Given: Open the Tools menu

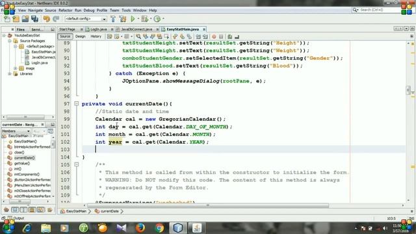Looking at the screenshot, I should click(126, 10).
